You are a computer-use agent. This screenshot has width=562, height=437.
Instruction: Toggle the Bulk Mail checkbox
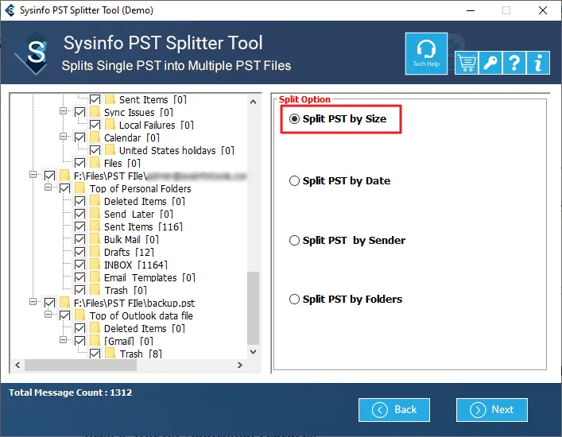click(x=80, y=240)
